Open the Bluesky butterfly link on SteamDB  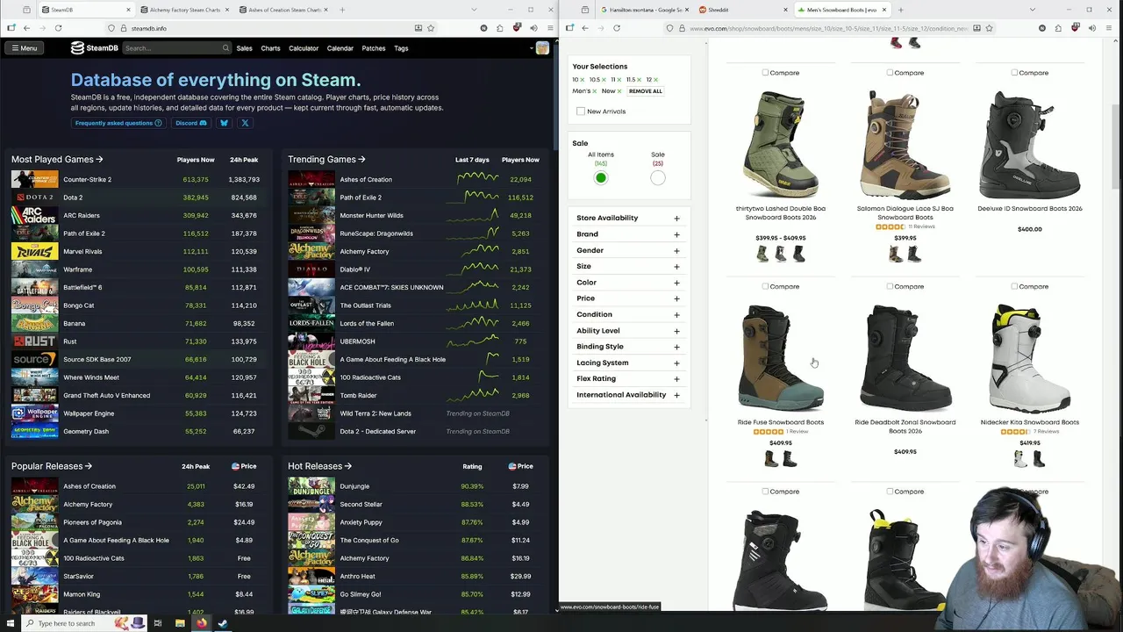tap(224, 123)
